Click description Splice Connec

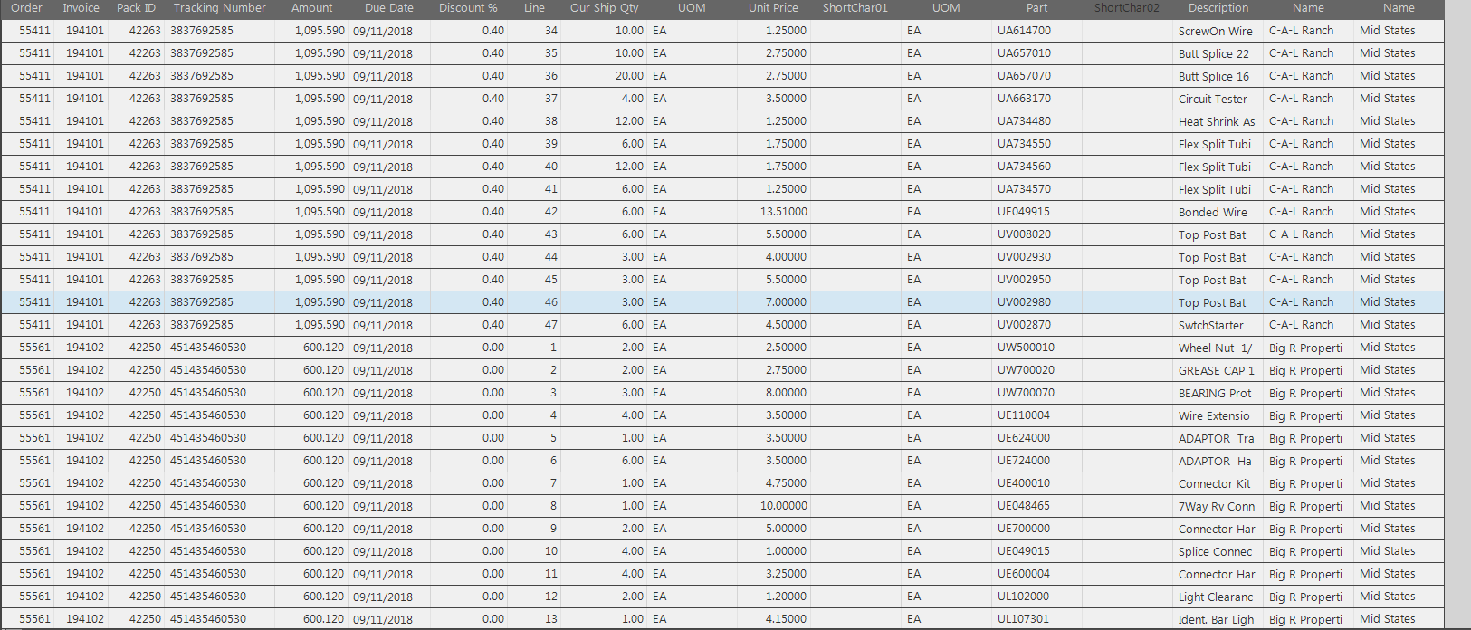click(x=1216, y=551)
